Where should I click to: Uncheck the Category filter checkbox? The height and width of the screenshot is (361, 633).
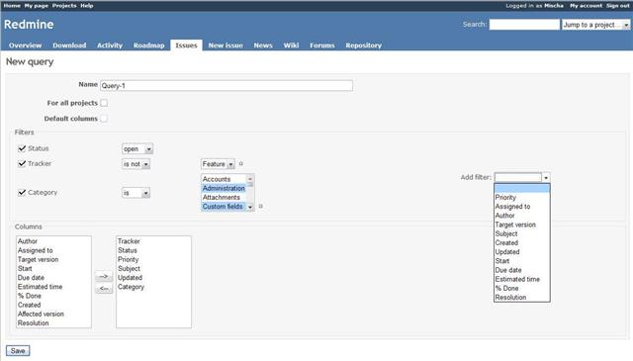pyautogui.click(x=22, y=192)
